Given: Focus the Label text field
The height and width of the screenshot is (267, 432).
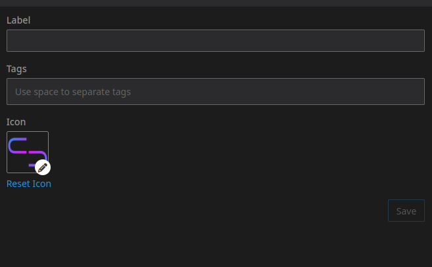Looking at the screenshot, I should coord(215,41).
